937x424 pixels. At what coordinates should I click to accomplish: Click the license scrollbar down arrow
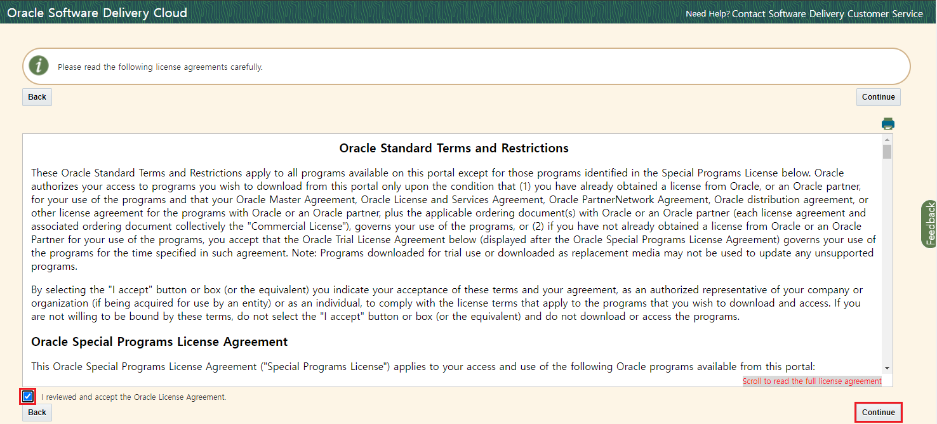(887, 368)
